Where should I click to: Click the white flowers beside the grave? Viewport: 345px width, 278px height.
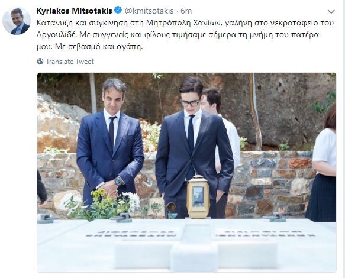(131, 201)
